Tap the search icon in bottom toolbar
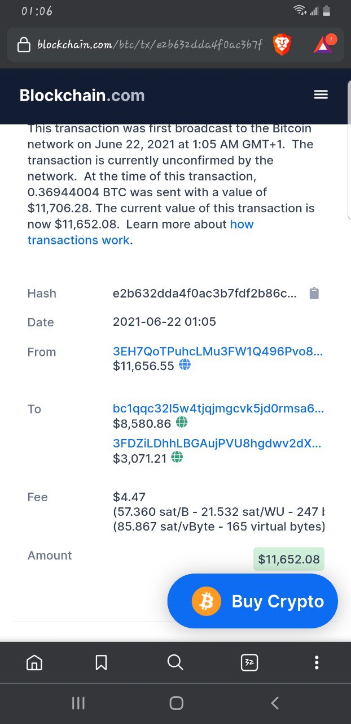The width and height of the screenshot is (351, 724). point(175,662)
